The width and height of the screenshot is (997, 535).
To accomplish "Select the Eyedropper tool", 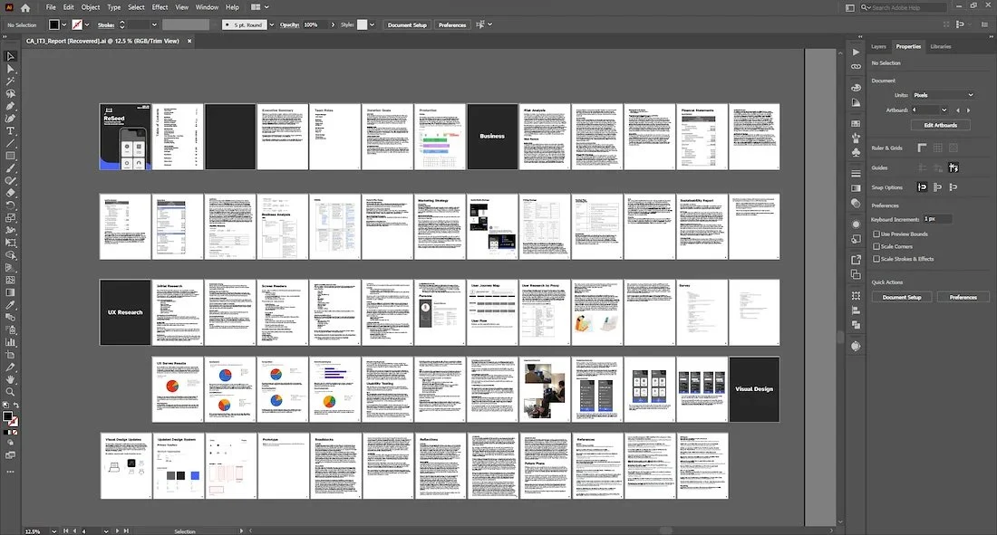I will pyautogui.click(x=10, y=305).
